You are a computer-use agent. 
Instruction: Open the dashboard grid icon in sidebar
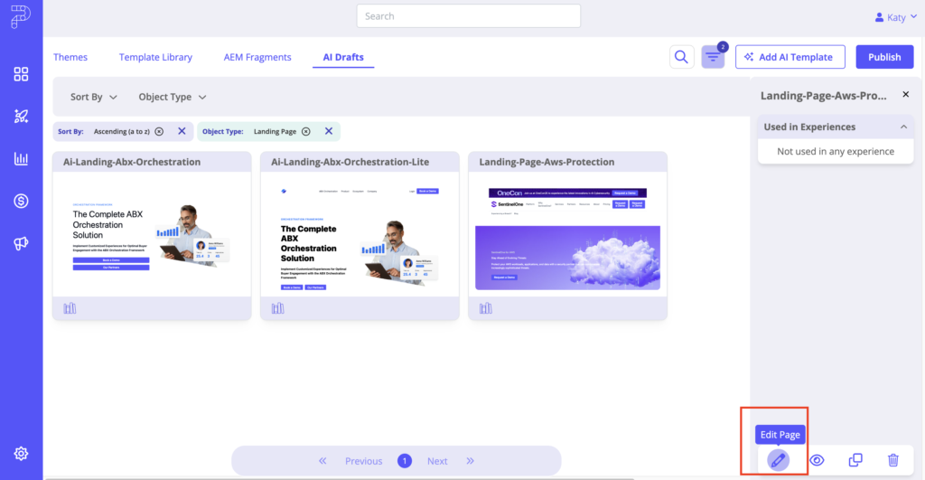(x=21, y=74)
